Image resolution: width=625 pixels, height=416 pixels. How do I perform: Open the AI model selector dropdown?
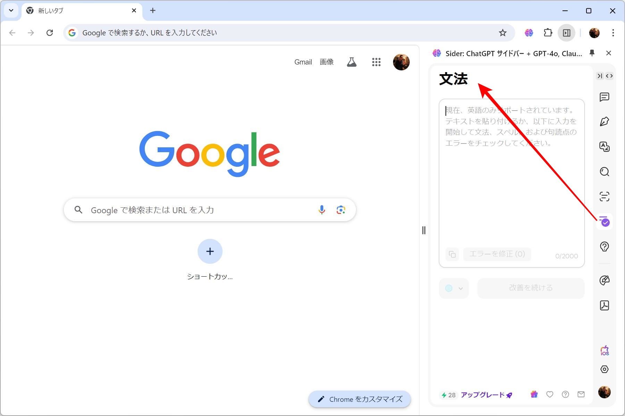[x=454, y=288]
